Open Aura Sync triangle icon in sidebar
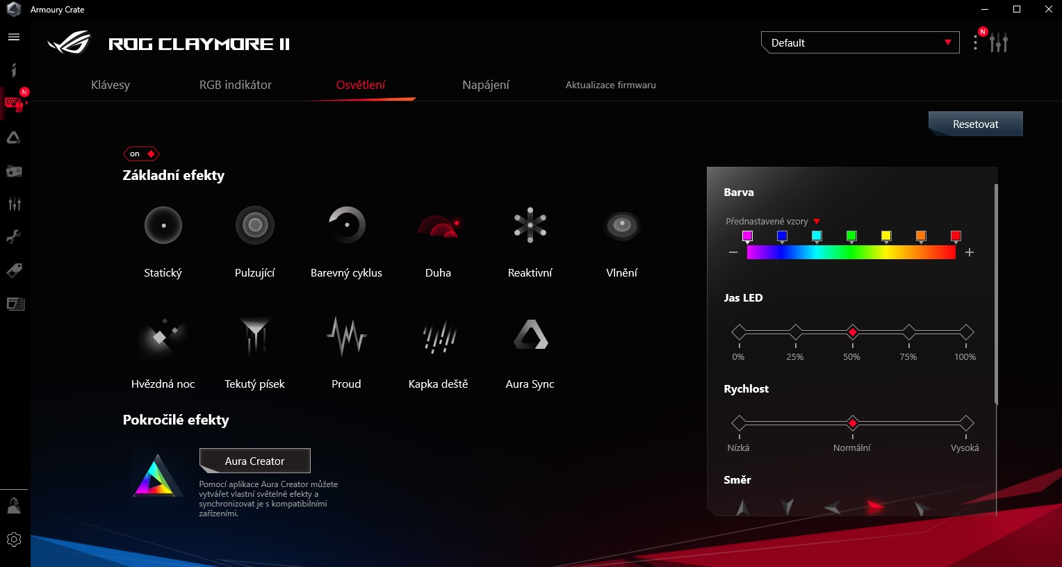1062x567 pixels. point(14,138)
